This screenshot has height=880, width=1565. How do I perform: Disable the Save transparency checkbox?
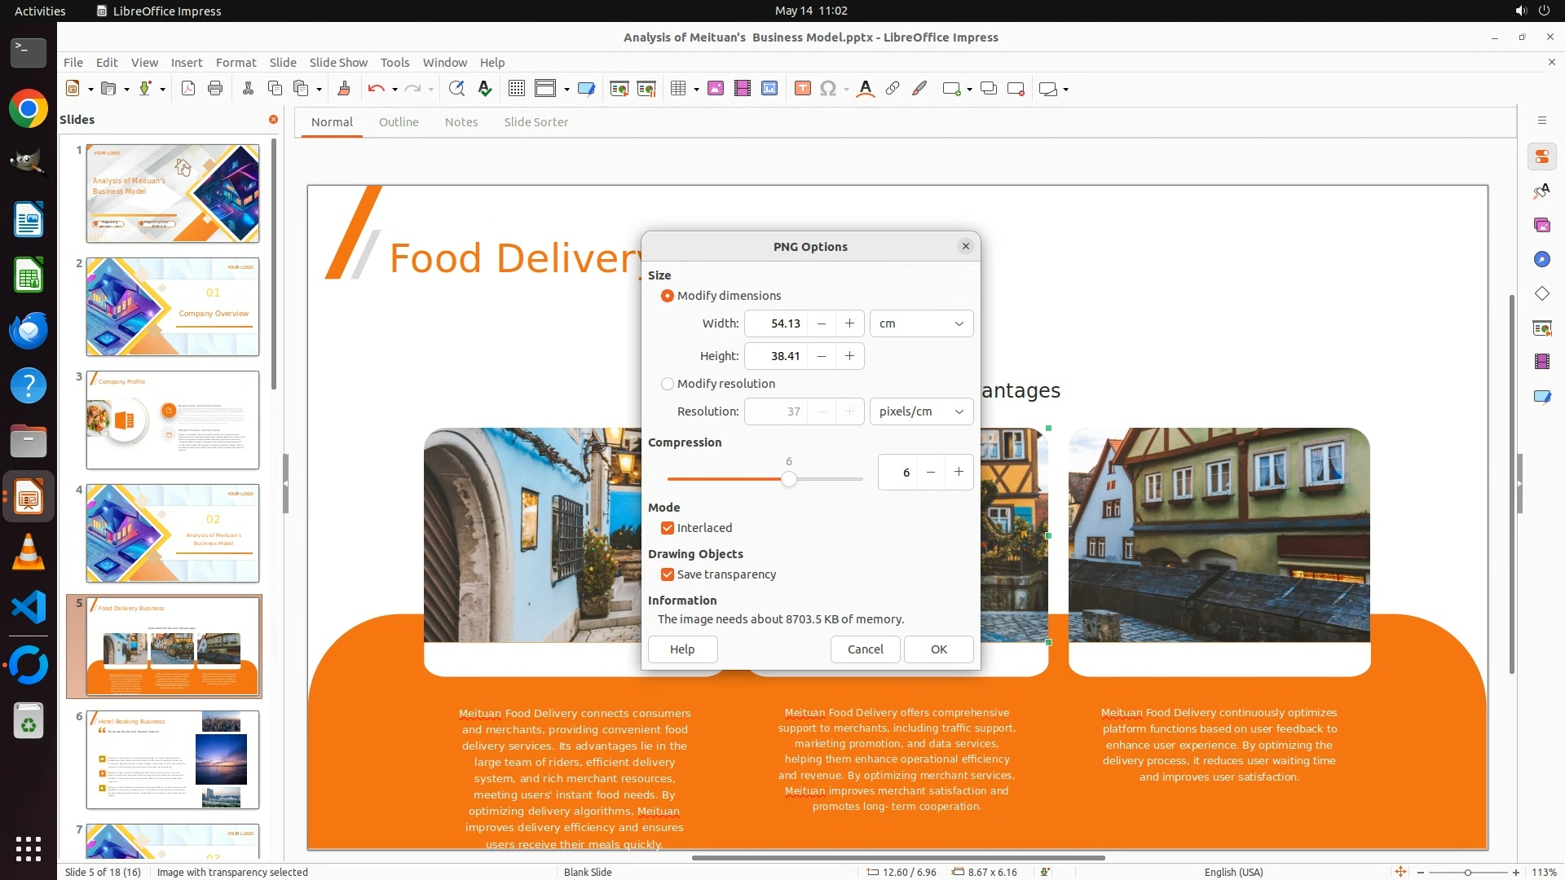coord(668,574)
